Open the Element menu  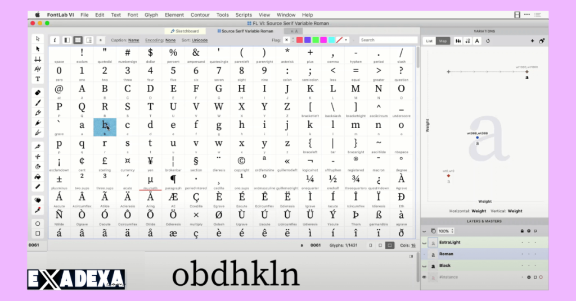[x=174, y=15]
